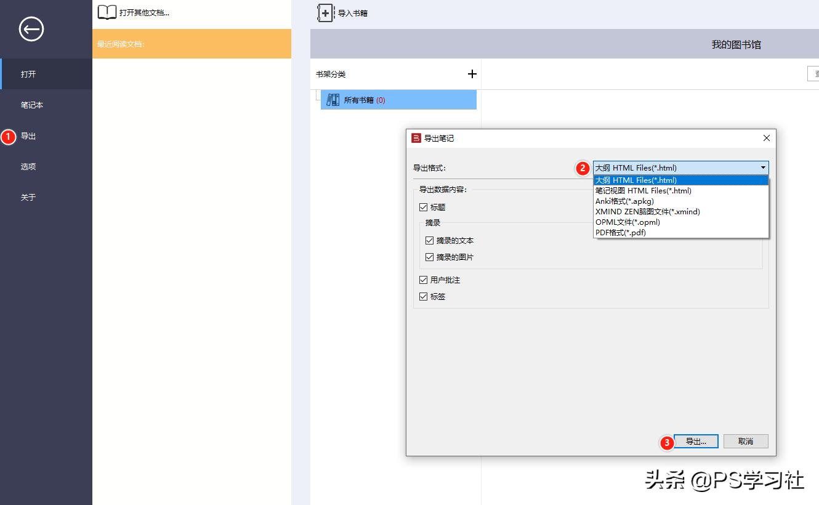Disable the 标签 checkbox
Viewport: 819px width, 505px height.
coord(423,297)
